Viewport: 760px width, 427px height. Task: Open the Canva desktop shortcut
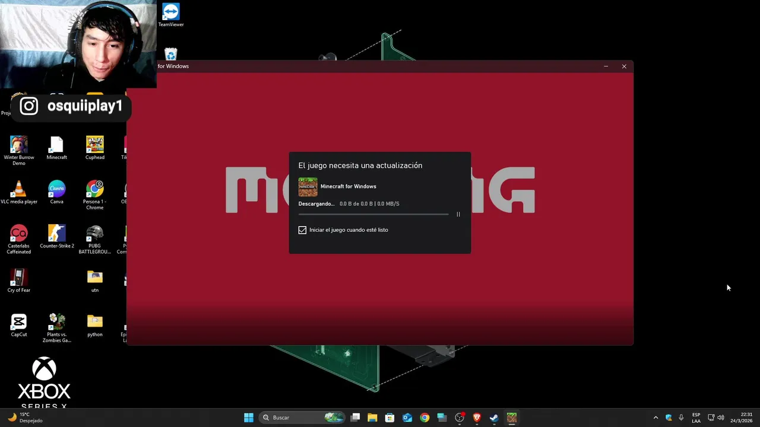pos(56,192)
